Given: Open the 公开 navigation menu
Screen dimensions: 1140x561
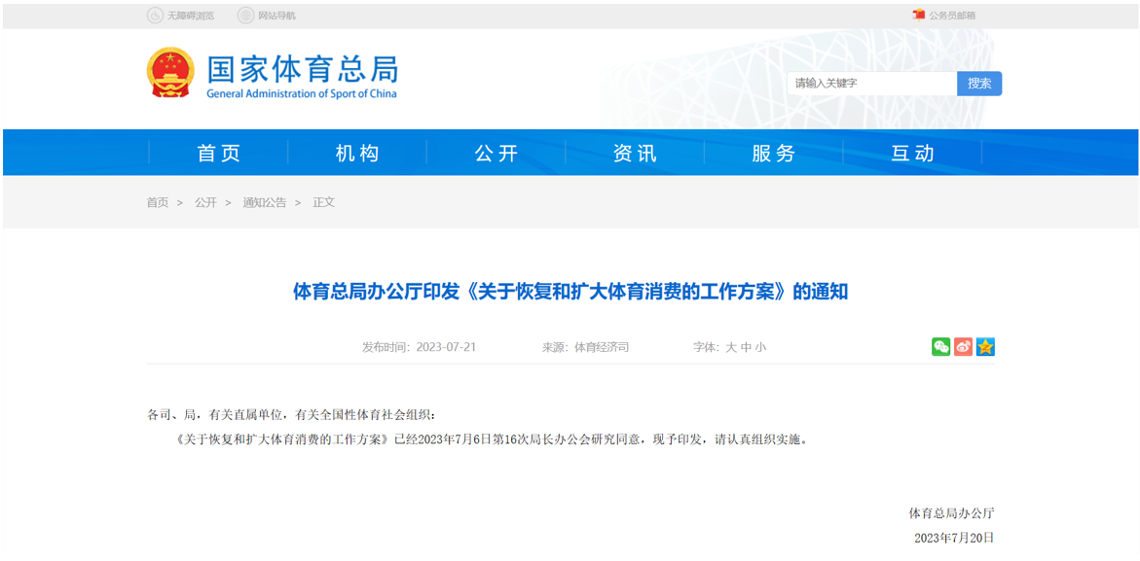Looking at the screenshot, I should pos(496,153).
